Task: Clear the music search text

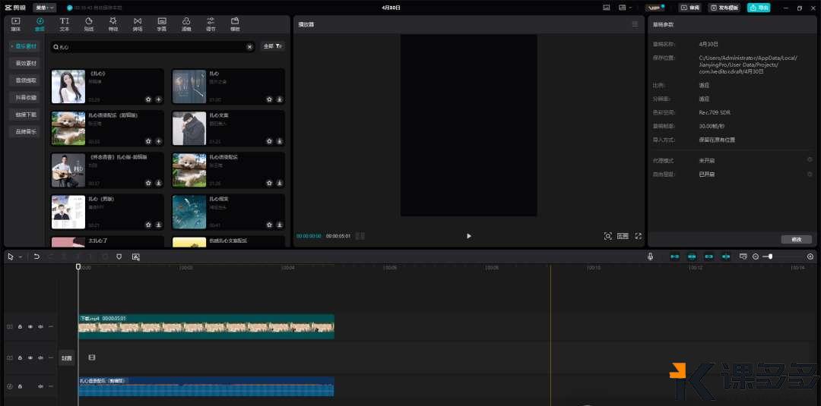Action: tap(250, 47)
